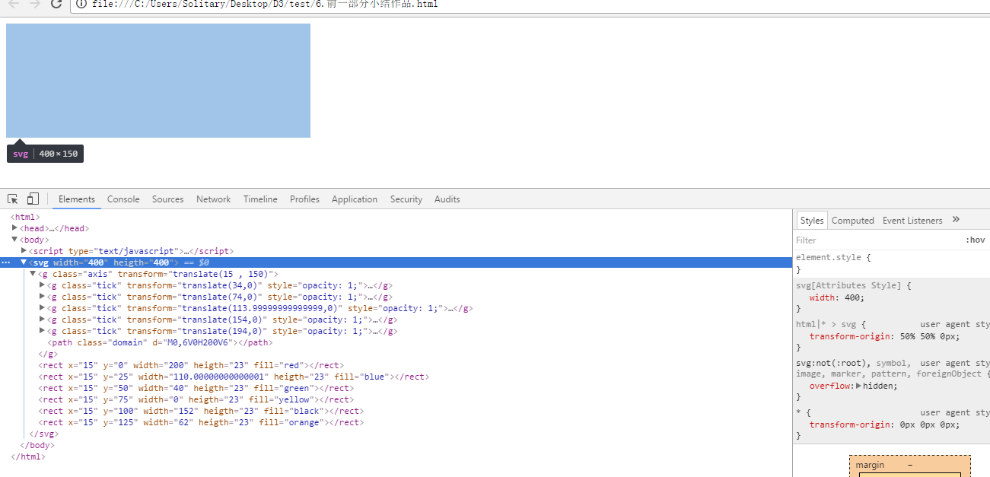Switch to the Network tab
This screenshot has height=477, width=990.
(213, 199)
